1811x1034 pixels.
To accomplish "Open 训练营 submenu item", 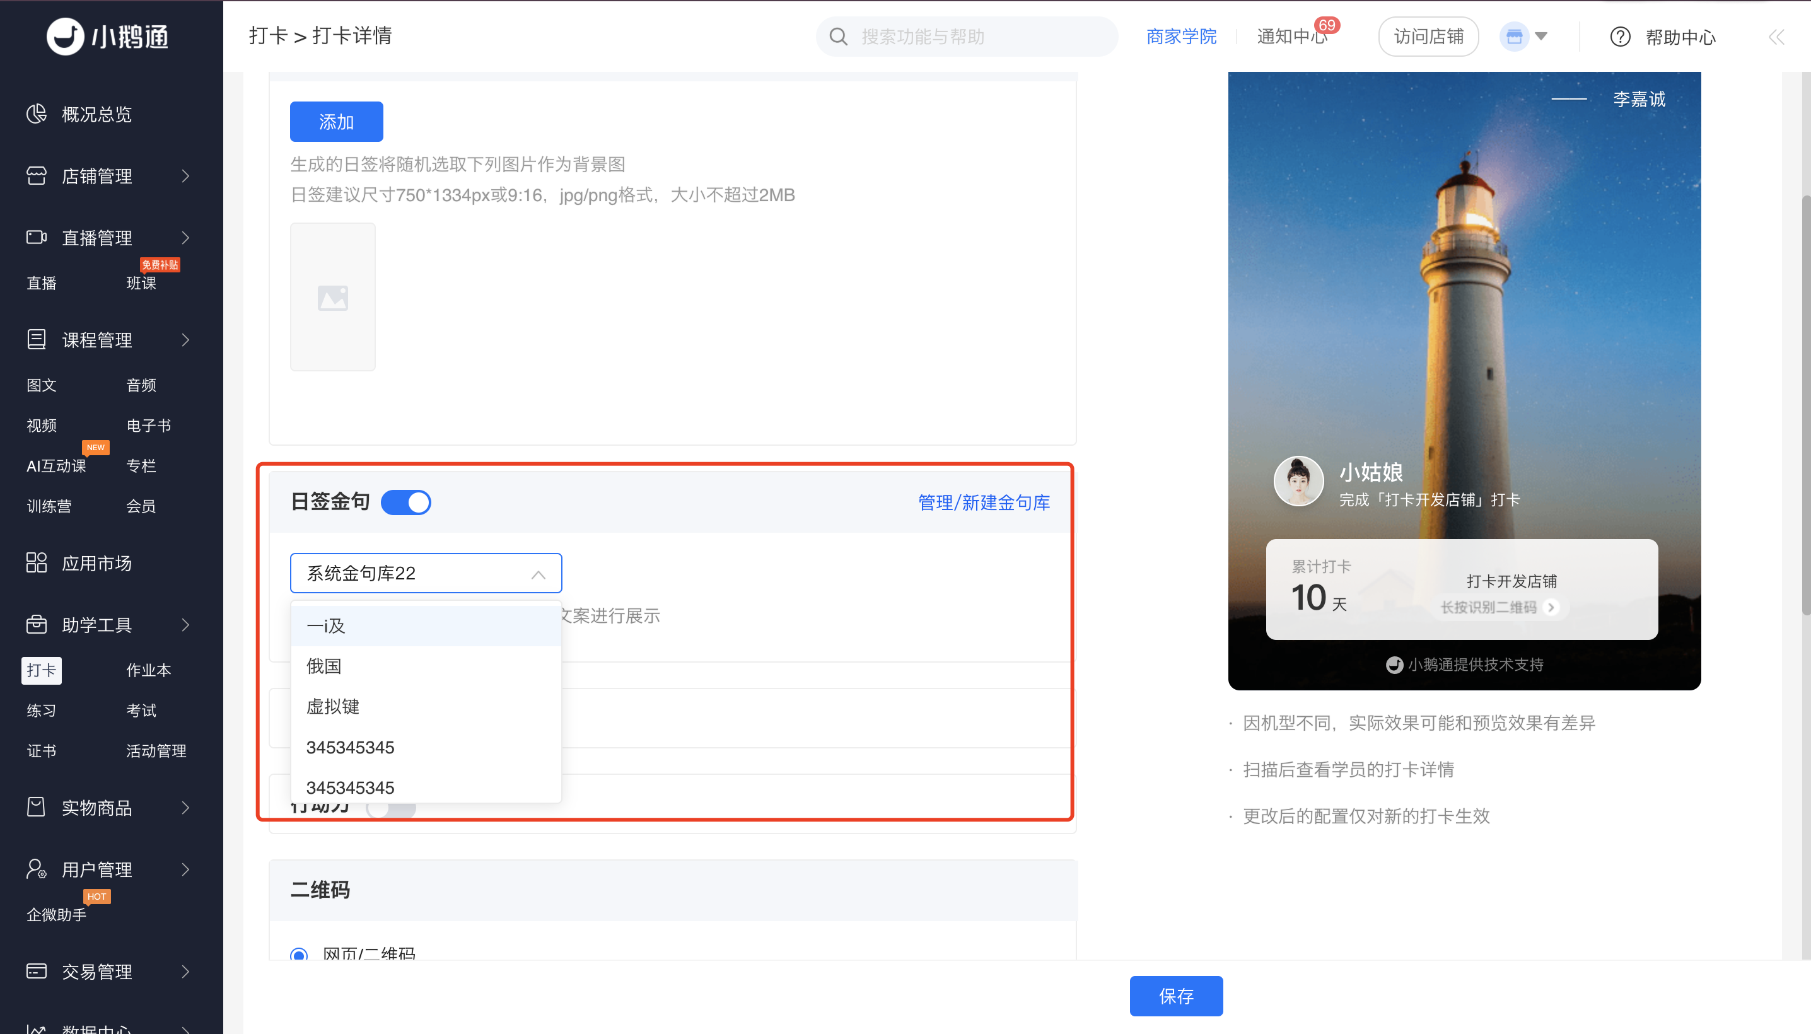I will click(x=49, y=506).
